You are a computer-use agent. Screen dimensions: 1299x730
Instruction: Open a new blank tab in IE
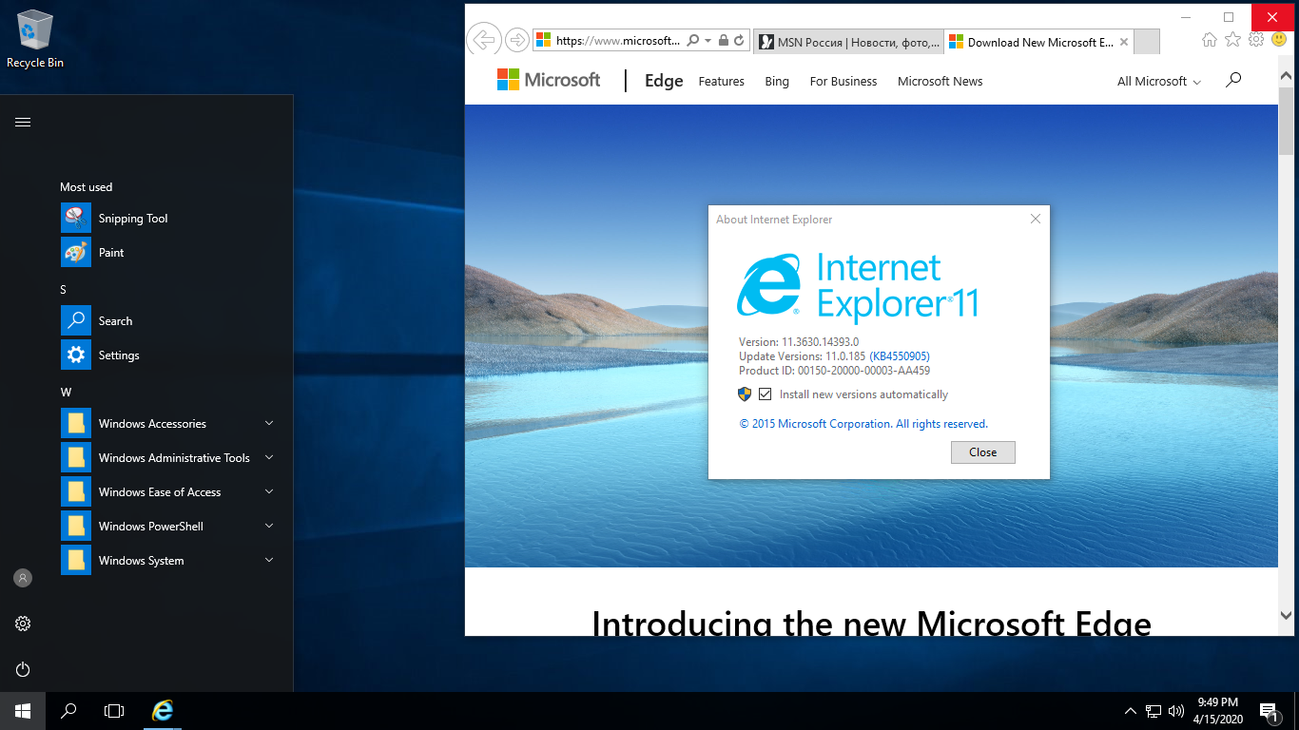[x=1148, y=42]
